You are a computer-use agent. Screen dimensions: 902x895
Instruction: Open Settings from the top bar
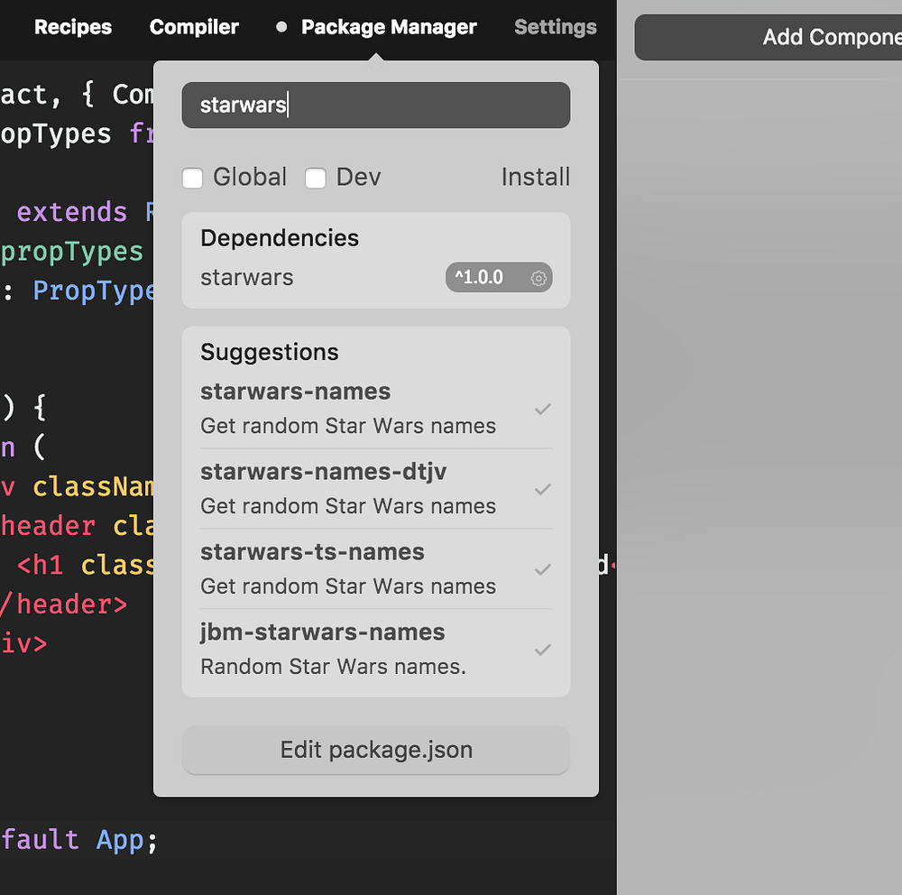(555, 27)
